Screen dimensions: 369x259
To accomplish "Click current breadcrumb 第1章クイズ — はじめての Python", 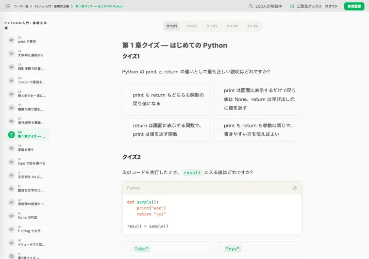I will click(x=100, y=6).
